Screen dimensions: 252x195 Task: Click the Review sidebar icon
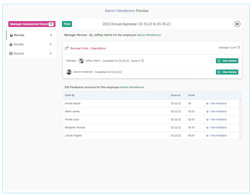click(11, 35)
